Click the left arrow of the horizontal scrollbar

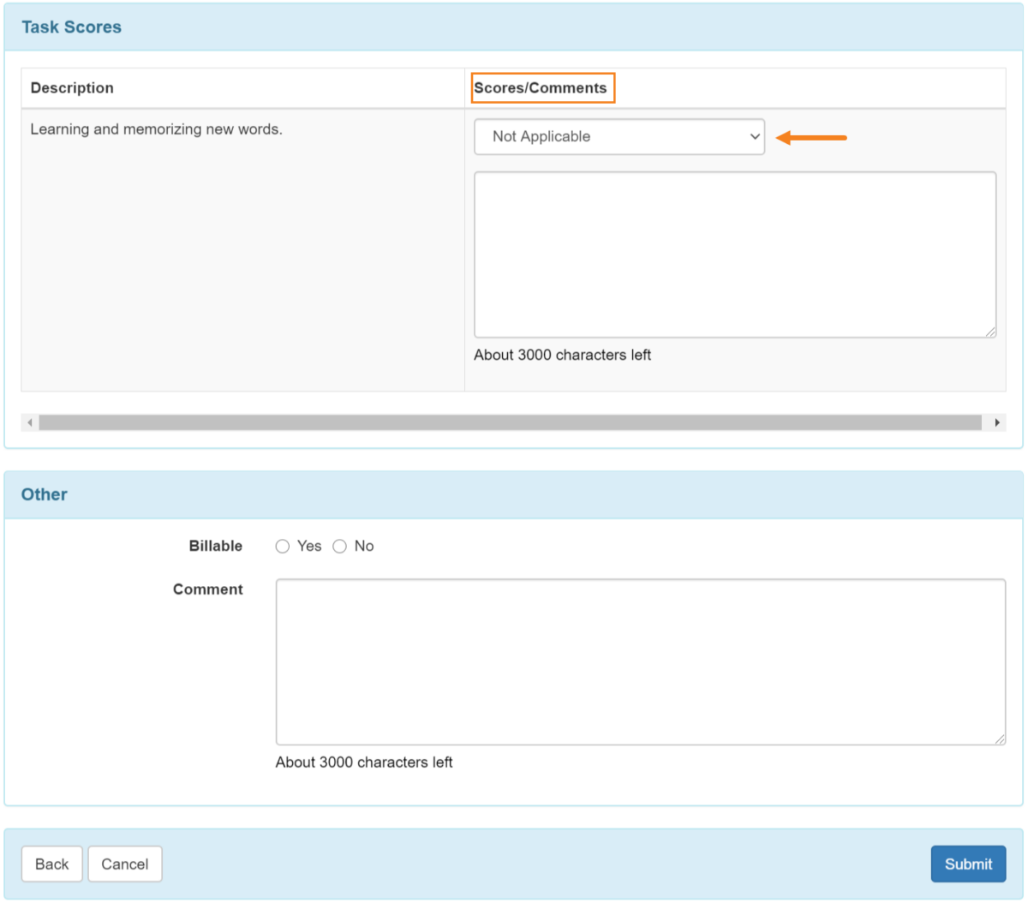30,422
